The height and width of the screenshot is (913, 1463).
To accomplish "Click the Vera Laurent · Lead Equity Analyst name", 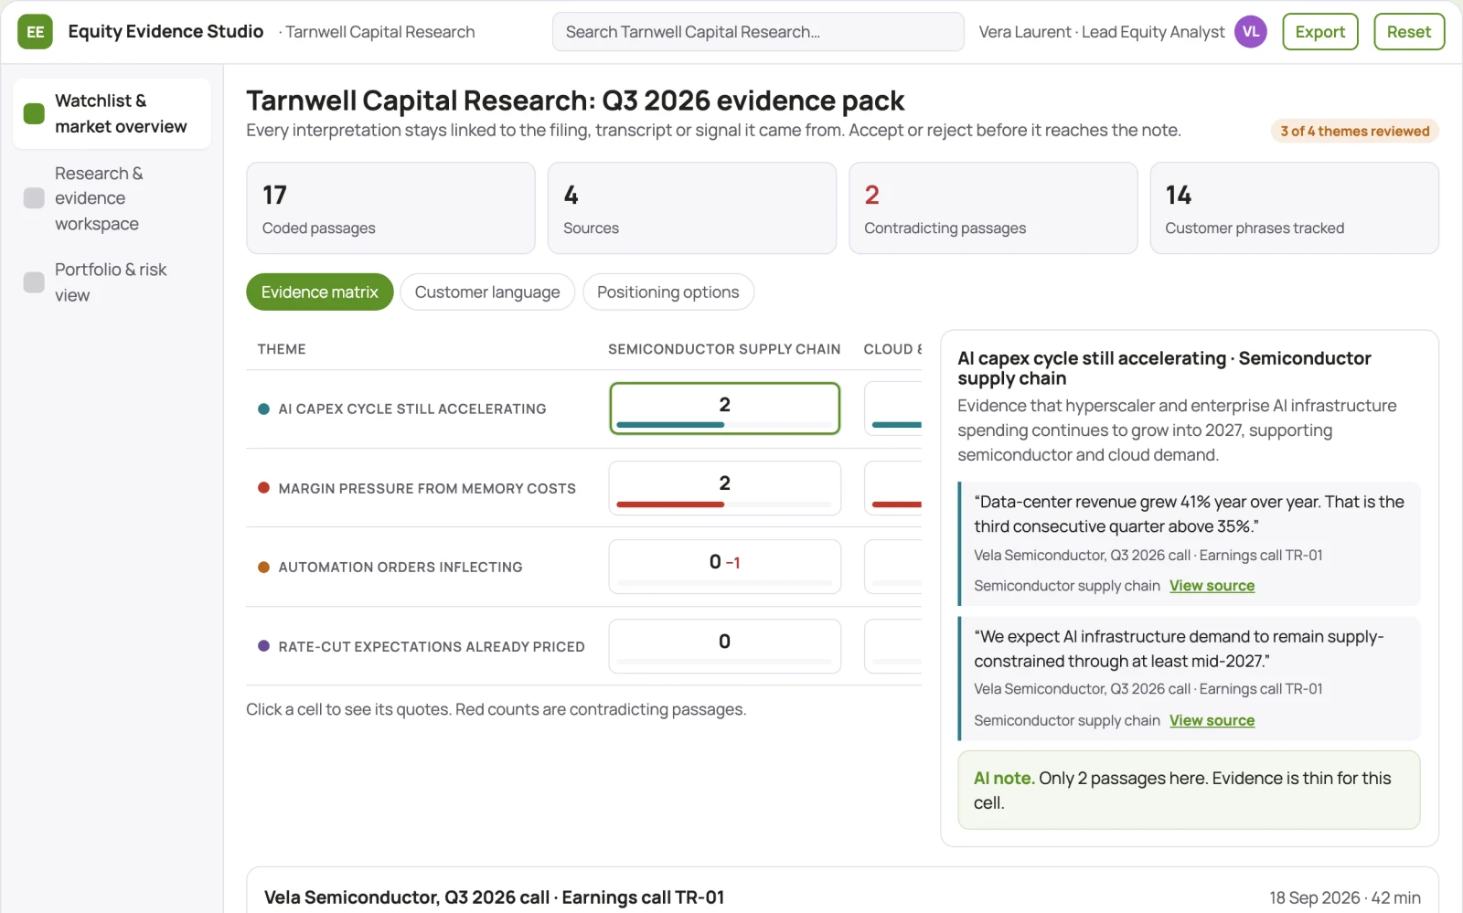I will tap(1102, 32).
